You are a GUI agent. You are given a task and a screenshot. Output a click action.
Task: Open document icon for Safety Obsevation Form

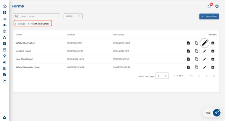tap(188, 67)
